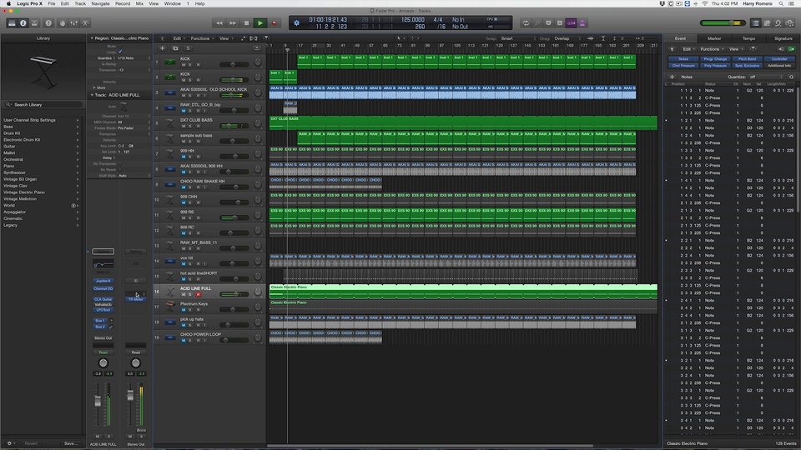Click the Fast Forward transport button
This screenshot has width=801, height=450.
[233, 23]
